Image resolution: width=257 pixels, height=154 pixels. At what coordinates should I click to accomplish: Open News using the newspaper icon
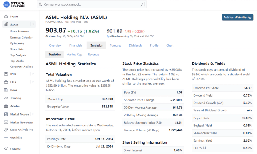pyautogui.click(x=6, y=90)
